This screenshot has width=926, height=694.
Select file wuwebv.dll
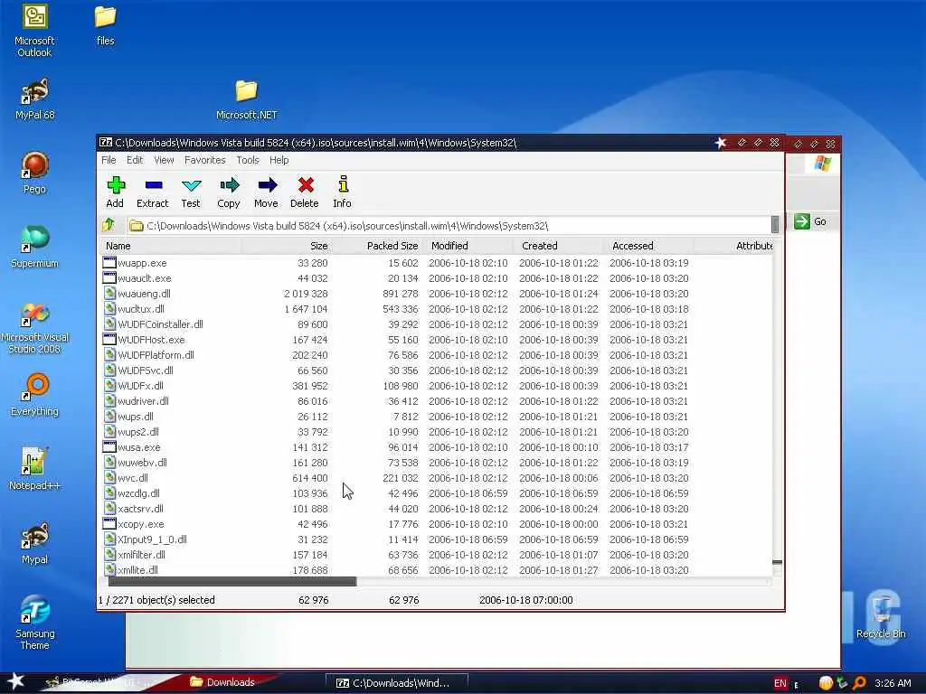(142, 463)
